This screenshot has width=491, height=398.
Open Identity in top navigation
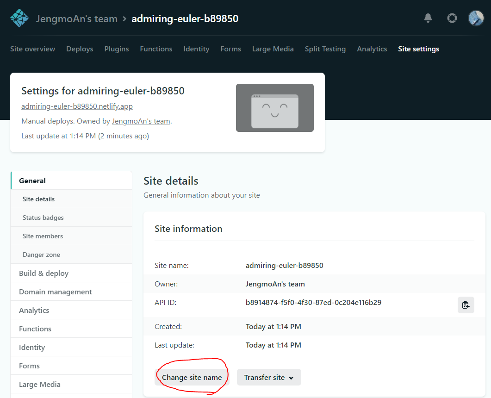(196, 49)
